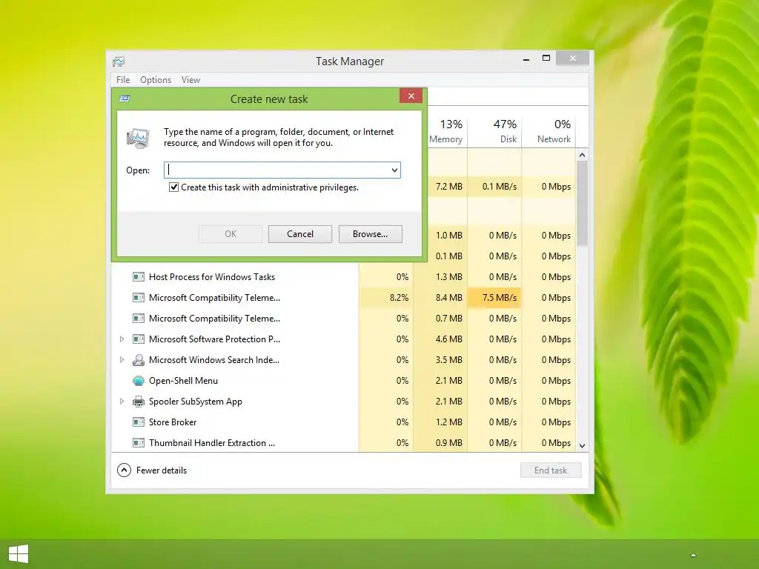The height and width of the screenshot is (569, 759).
Task: Click the End task button
Action: click(x=551, y=470)
